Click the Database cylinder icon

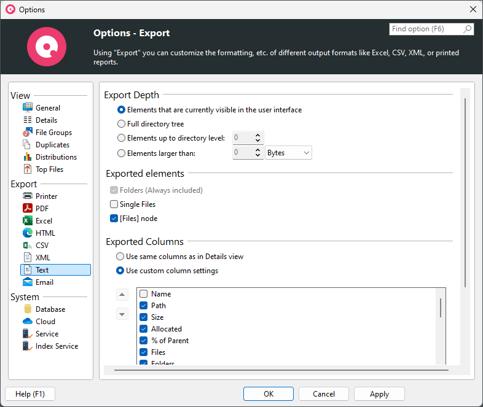point(28,309)
